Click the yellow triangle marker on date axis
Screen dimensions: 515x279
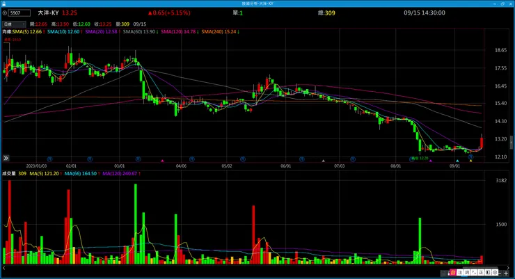point(470,161)
